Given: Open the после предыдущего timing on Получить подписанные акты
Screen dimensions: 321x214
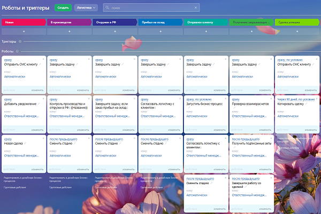Looking at the screenshot, I should [246, 139].
